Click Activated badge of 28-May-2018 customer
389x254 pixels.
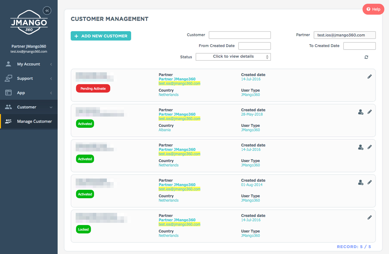point(85,124)
